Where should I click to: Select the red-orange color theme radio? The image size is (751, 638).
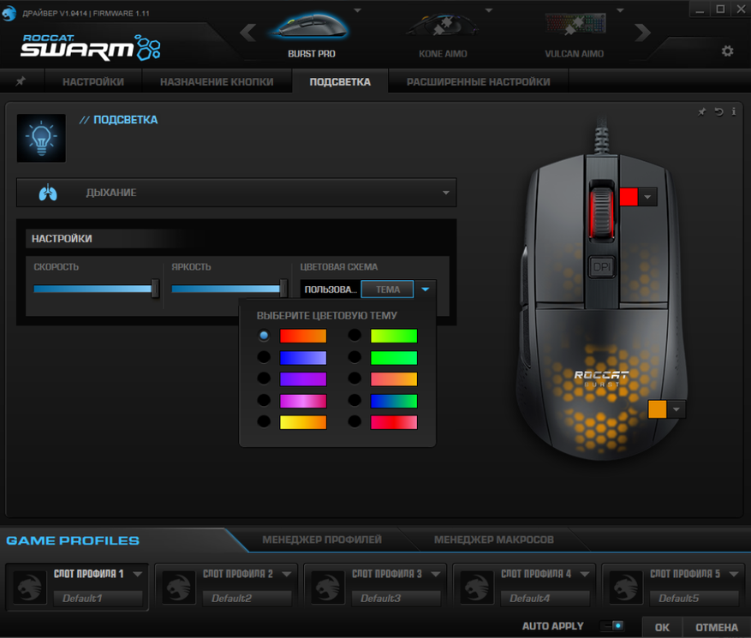click(x=264, y=336)
